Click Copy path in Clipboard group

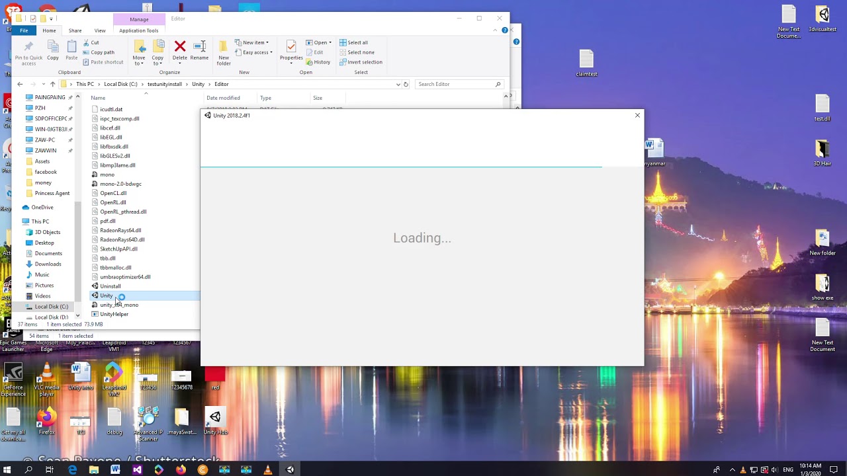(x=98, y=52)
